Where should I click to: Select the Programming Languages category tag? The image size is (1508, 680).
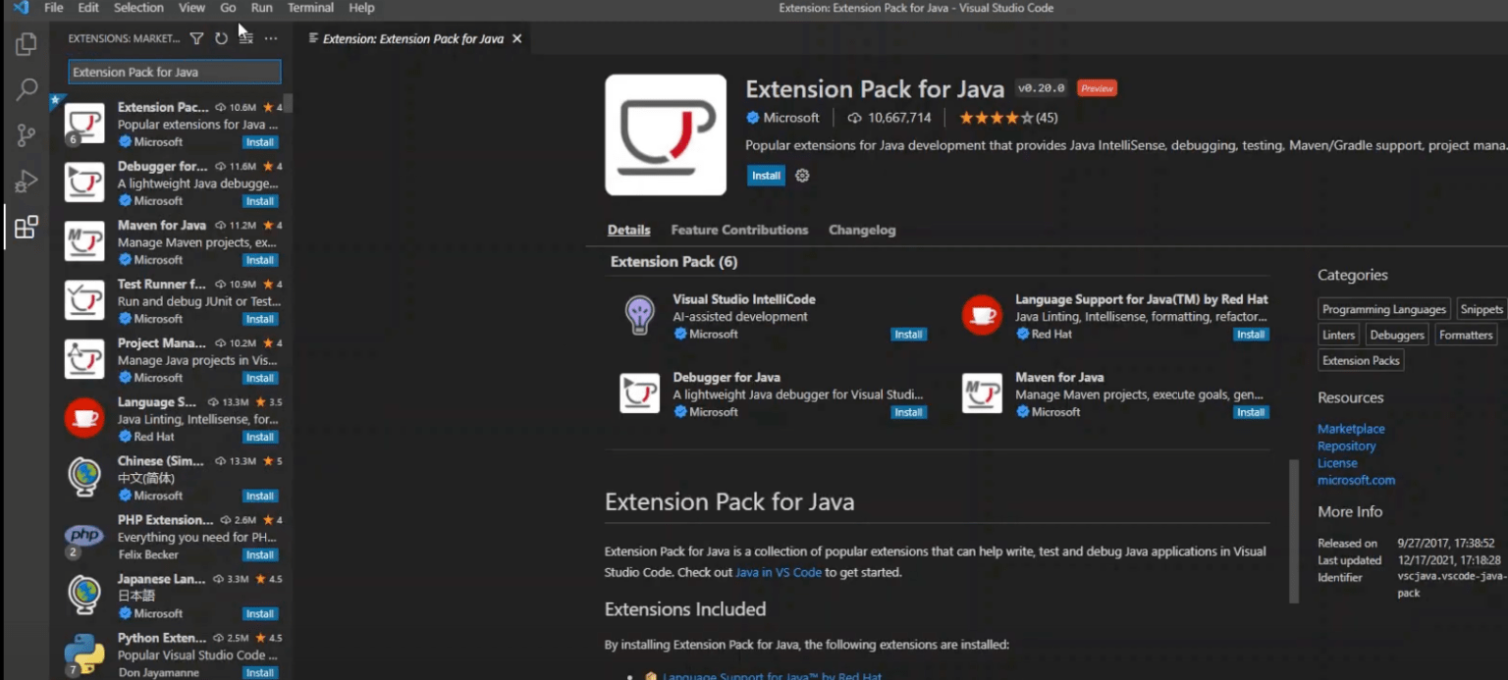click(x=1384, y=309)
